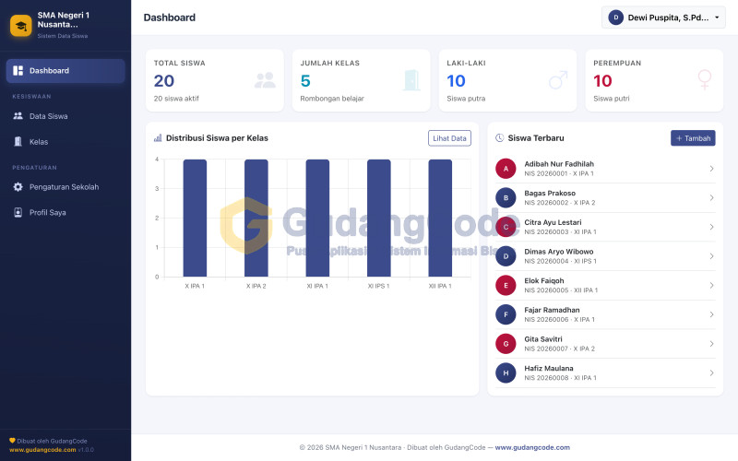Image resolution: width=738 pixels, height=461 pixels.
Task: Click the Dashboard grid icon in sidebar
Action: (x=18, y=71)
